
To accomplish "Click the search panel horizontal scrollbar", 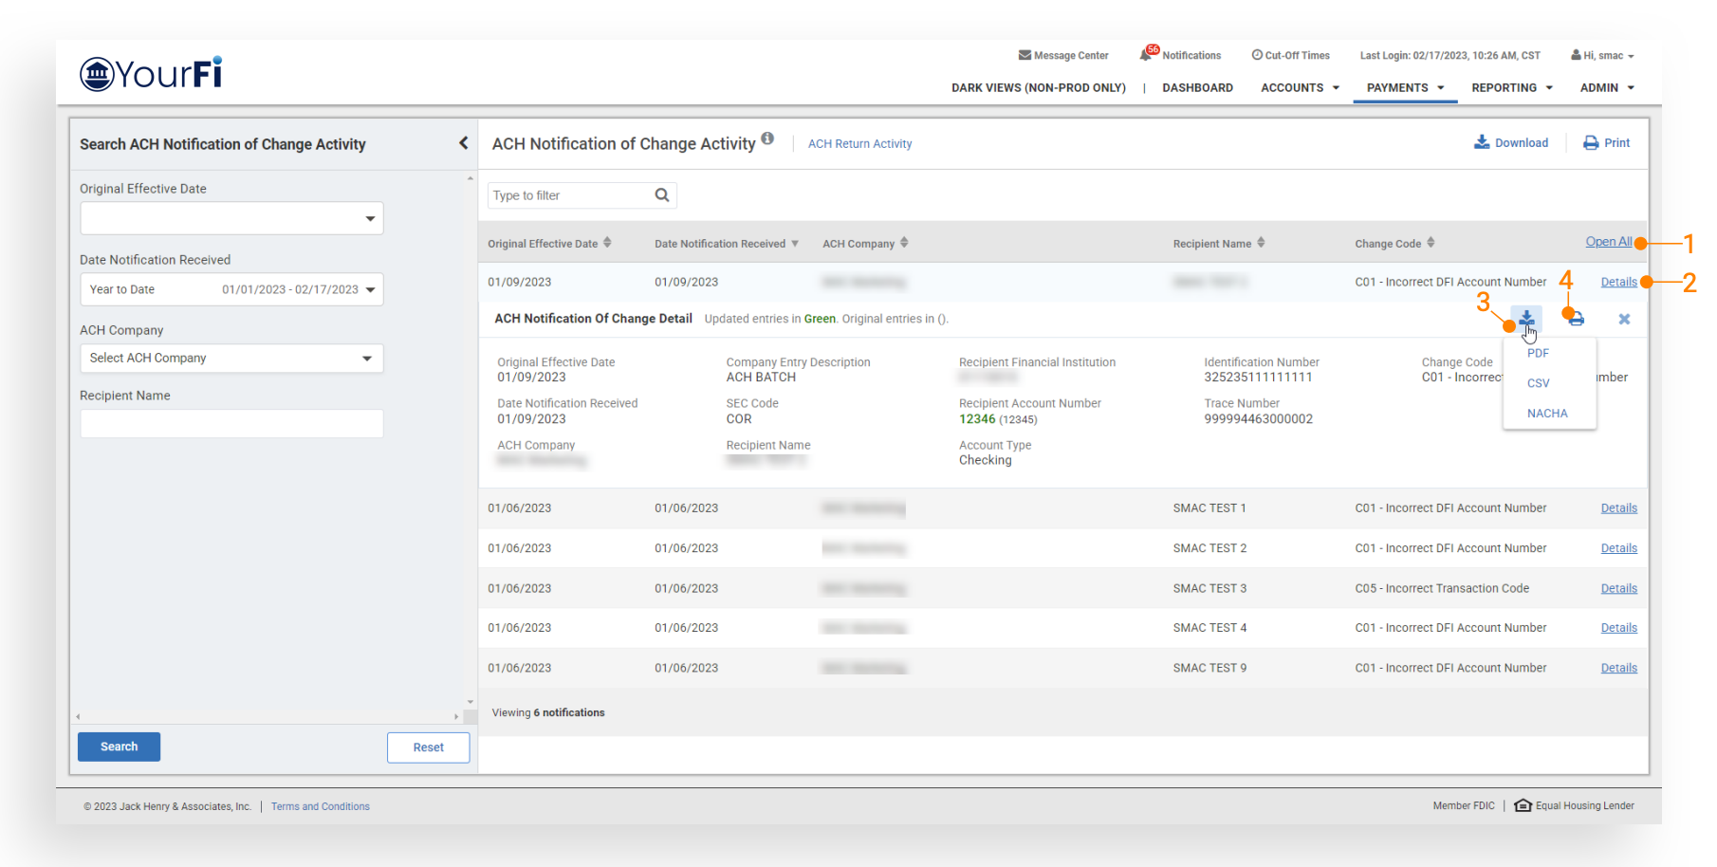I will (x=267, y=717).
